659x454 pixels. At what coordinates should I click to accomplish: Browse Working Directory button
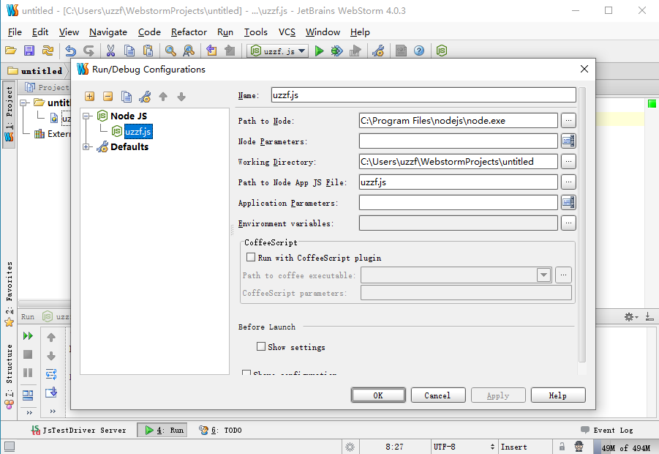coord(568,161)
